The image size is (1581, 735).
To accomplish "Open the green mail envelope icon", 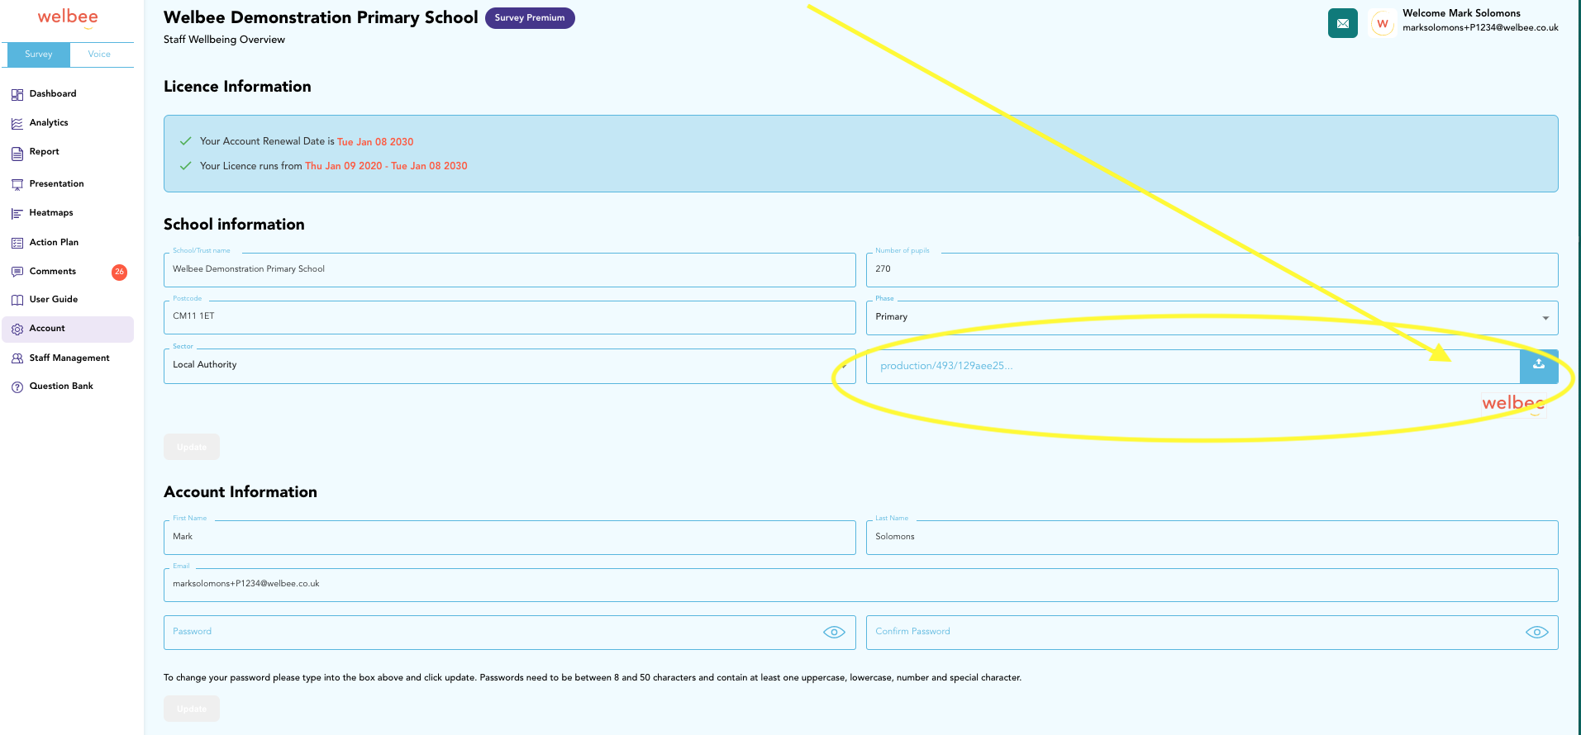I will coord(1342,23).
